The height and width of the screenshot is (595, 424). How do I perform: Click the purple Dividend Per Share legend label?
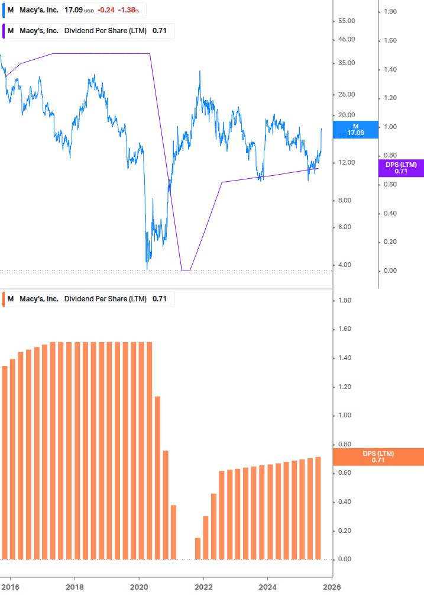click(x=88, y=31)
